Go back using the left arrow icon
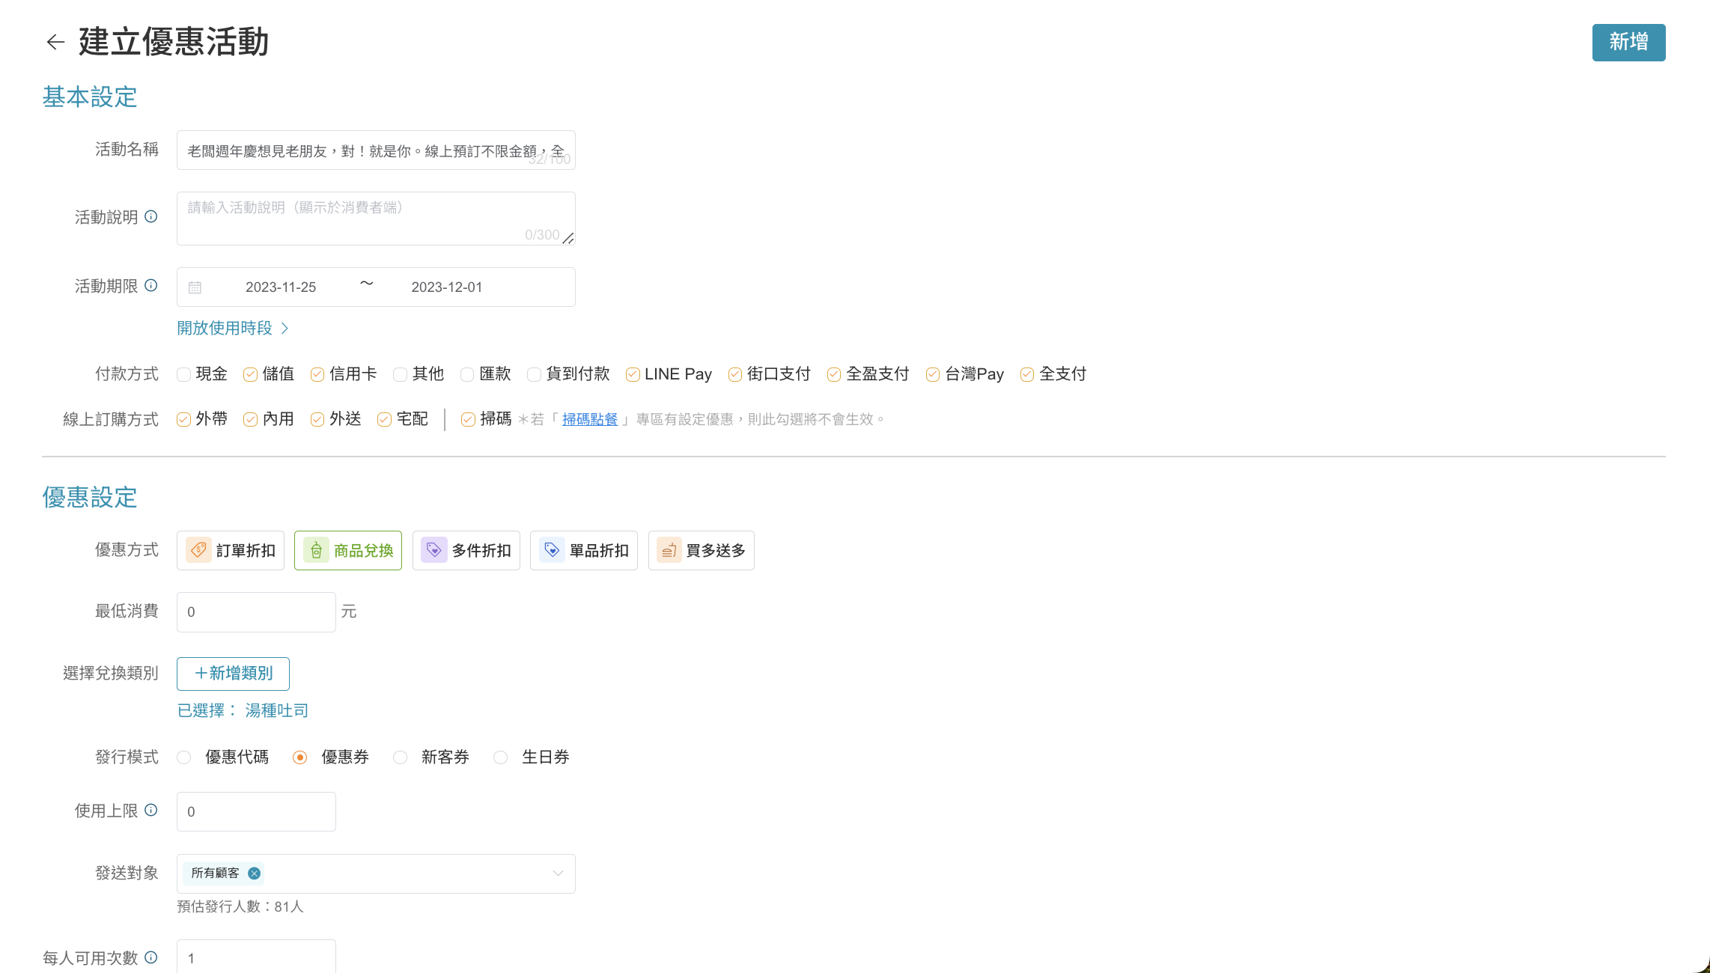 (x=55, y=42)
